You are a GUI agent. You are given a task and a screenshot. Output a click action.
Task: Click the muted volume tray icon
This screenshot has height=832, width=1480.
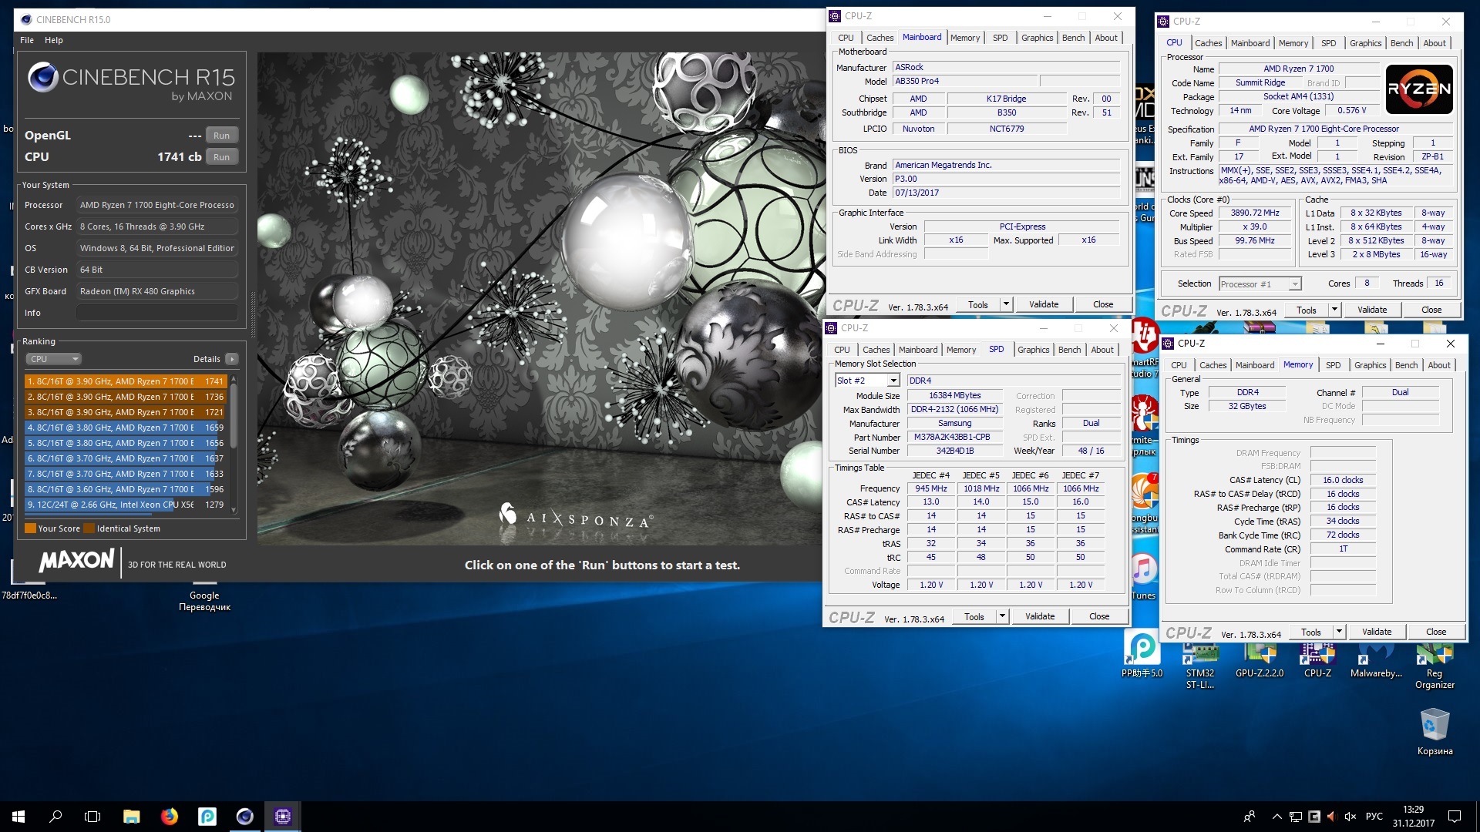[1350, 817]
